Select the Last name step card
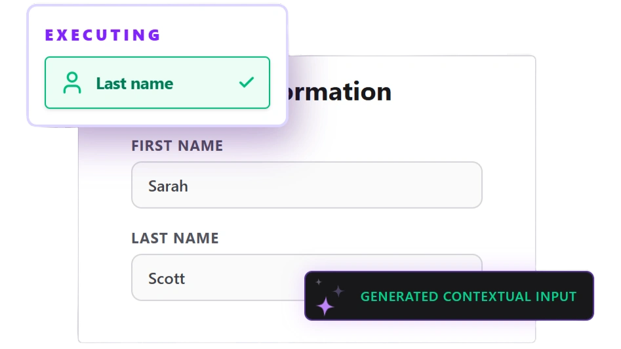Viewport: 621px width, 349px height. click(157, 83)
